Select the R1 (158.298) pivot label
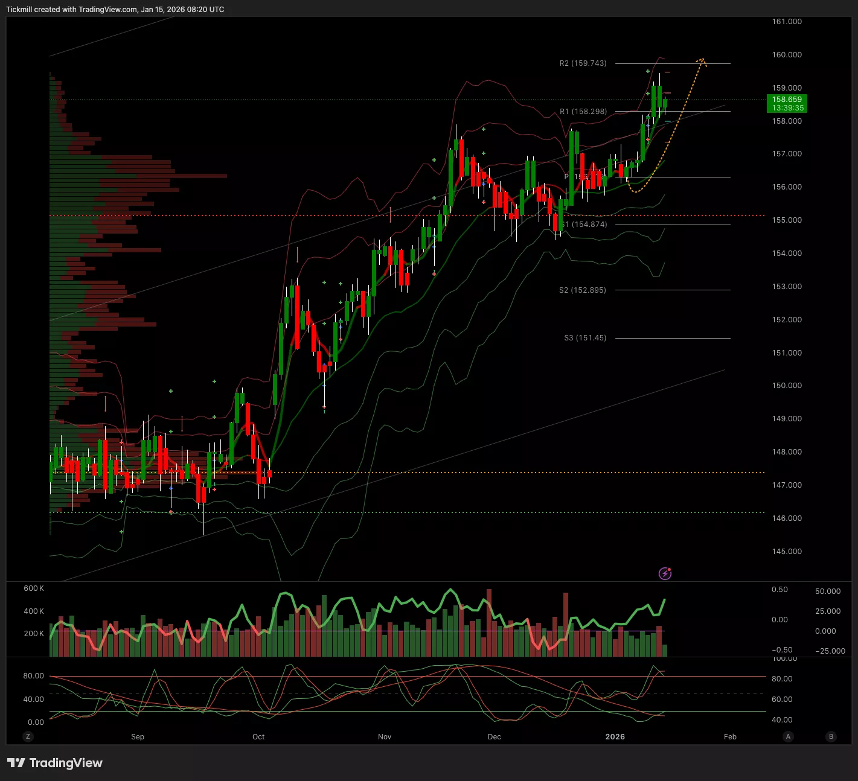The width and height of the screenshot is (858, 781). pyautogui.click(x=583, y=112)
